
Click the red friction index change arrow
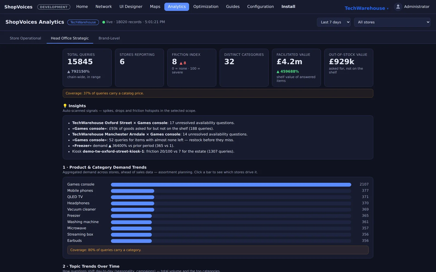[181, 63]
